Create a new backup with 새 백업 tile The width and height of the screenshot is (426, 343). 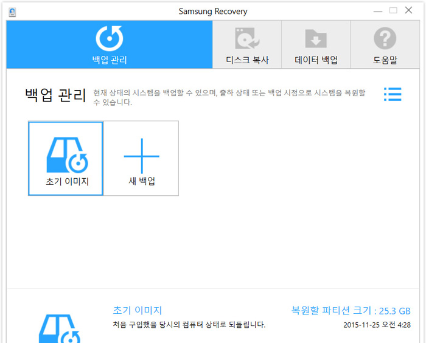[x=141, y=158]
